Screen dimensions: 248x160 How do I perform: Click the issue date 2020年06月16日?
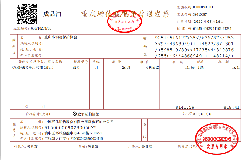(x=209, y=22)
